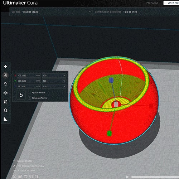The width and height of the screenshot is (179, 179).
Task: Select the Rotate tool icon
Action: pyautogui.click(x=5, y=84)
